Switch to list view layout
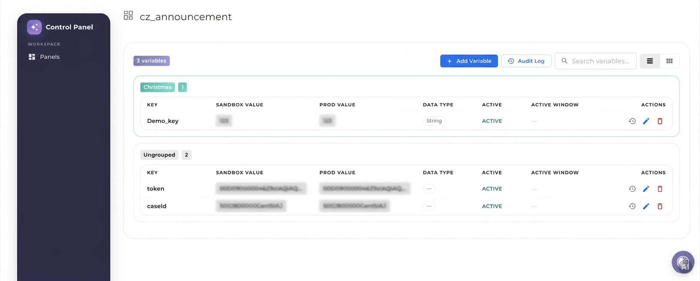 pyautogui.click(x=650, y=61)
